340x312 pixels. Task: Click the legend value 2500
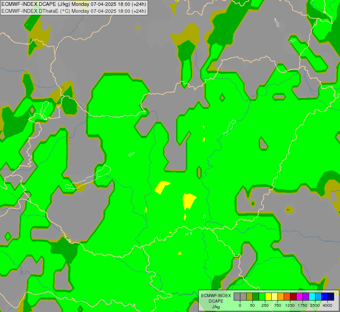(315, 305)
